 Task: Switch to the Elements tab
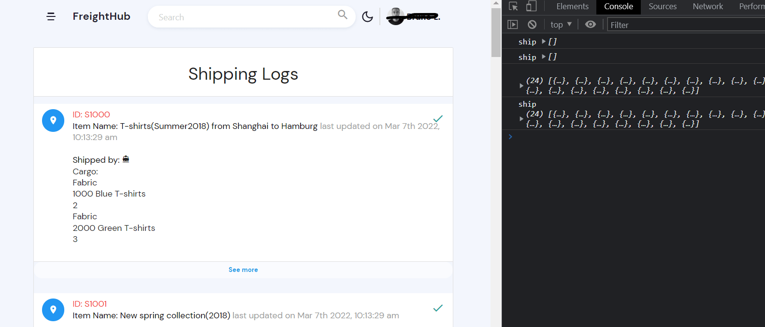(572, 6)
